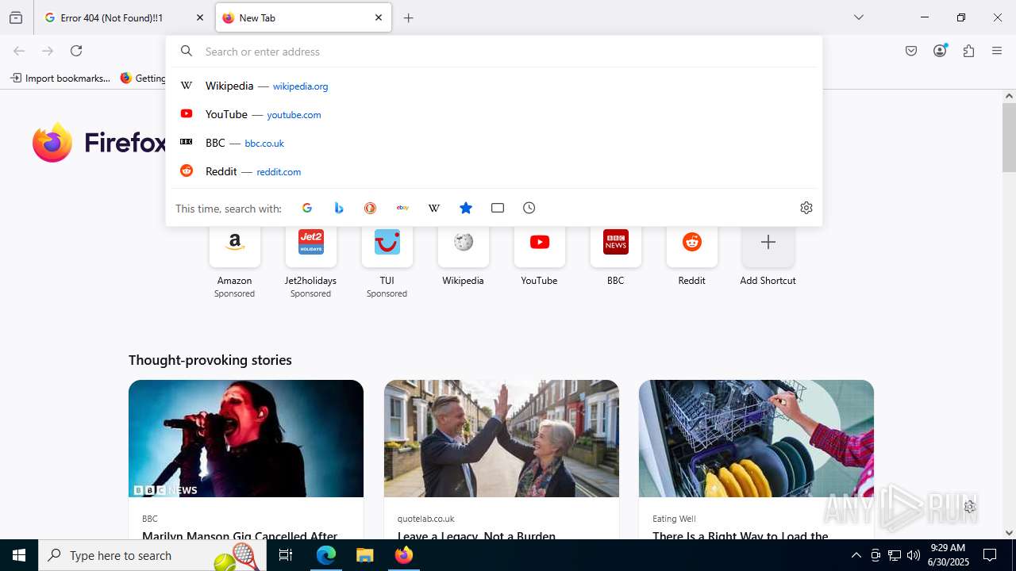Open Task View on the taskbar
Screen dimensions: 1016x571
tap(286, 555)
